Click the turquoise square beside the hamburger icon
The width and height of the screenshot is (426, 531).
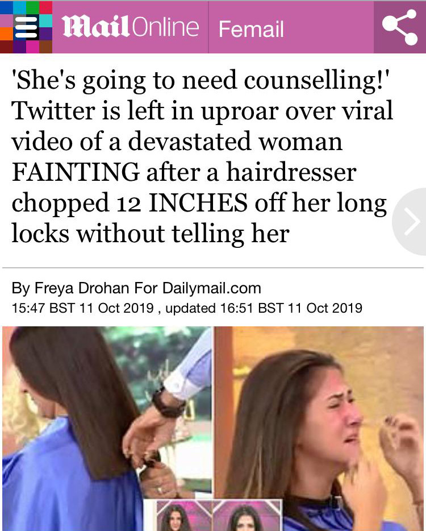(45, 20)
